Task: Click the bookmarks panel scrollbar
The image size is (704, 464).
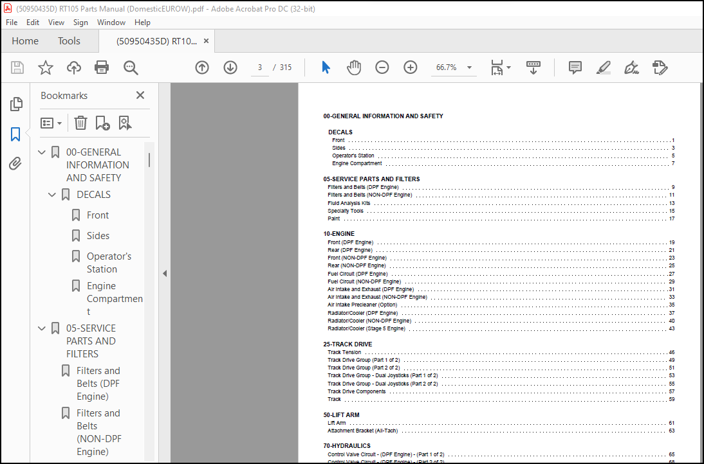Action: tap(149, 160)
